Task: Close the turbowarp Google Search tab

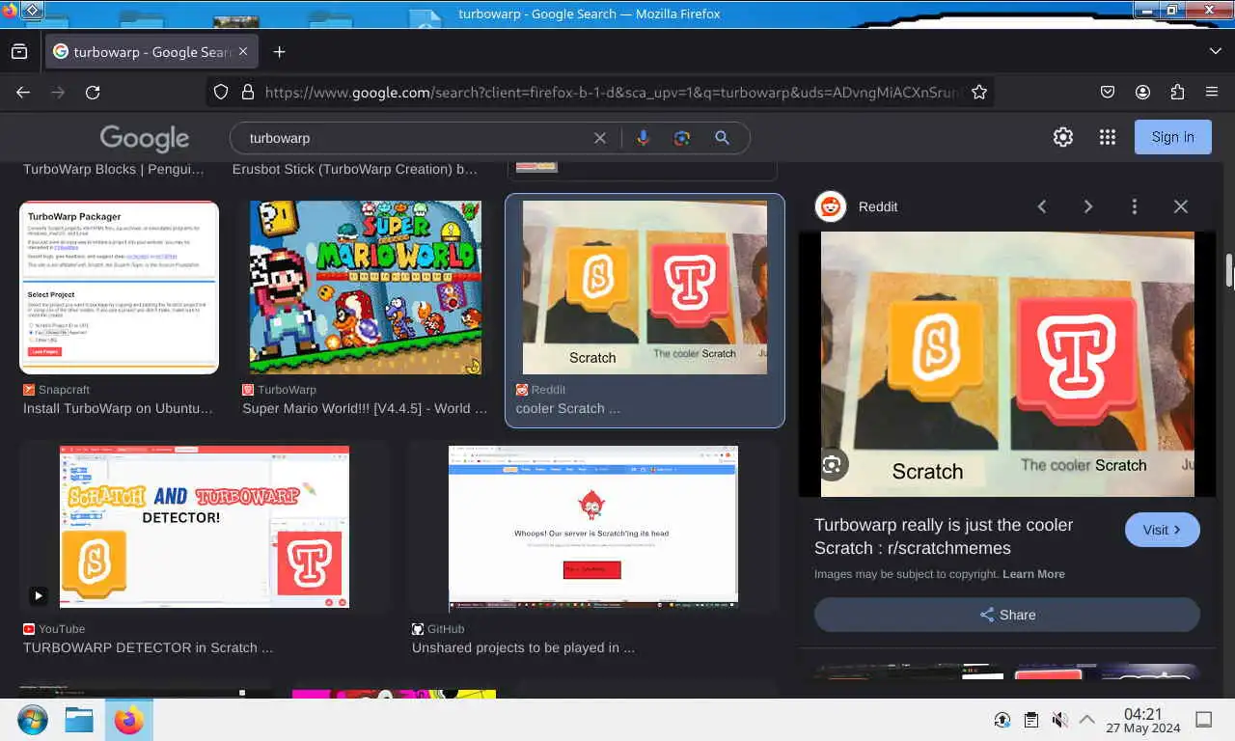Action: 243,52
